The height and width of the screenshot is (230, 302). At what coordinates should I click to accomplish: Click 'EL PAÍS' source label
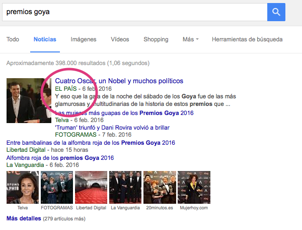point(66,89)
